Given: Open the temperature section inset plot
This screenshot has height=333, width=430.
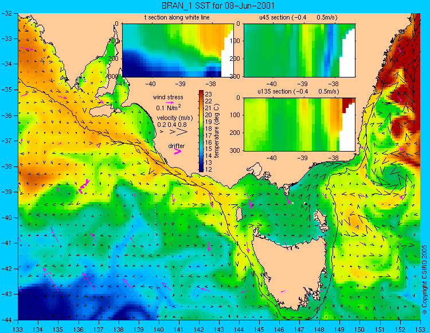Looking at the screenshot, I should pos(178,51).
